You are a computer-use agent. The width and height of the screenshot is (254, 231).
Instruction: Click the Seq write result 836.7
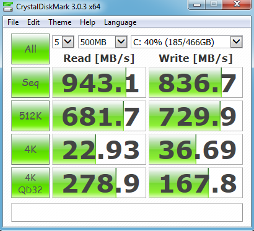[196, 82]
